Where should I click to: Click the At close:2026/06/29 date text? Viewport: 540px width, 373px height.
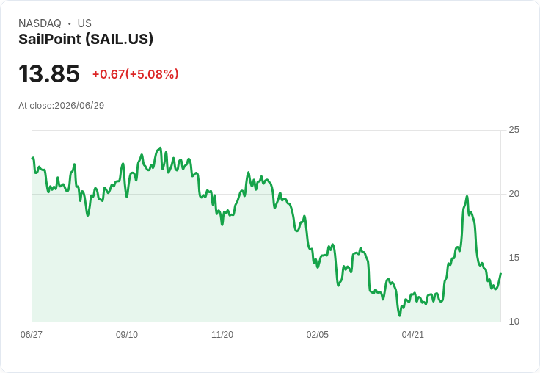click(62, 106)
